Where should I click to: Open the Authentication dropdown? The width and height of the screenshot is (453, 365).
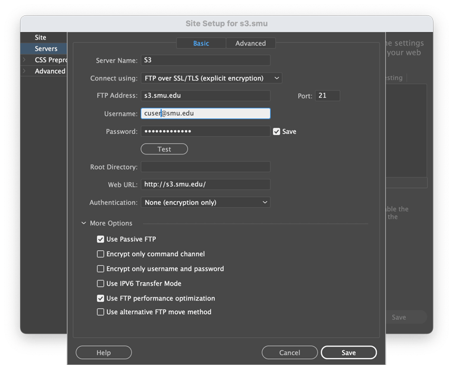point(205,202)
